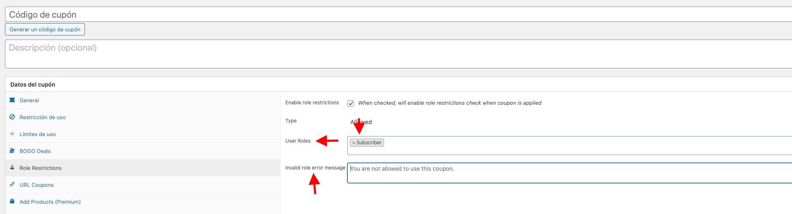Click the invalid role error message box
Screen dimensions: 792x214
[x=569, y=173]
